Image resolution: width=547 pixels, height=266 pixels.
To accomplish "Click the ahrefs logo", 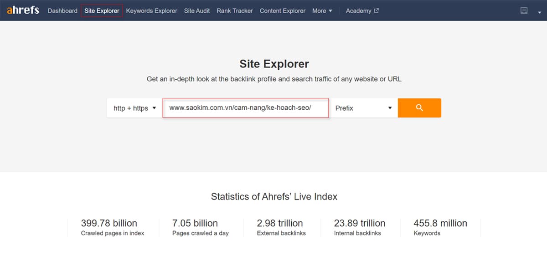I will [x=22, y=10].
